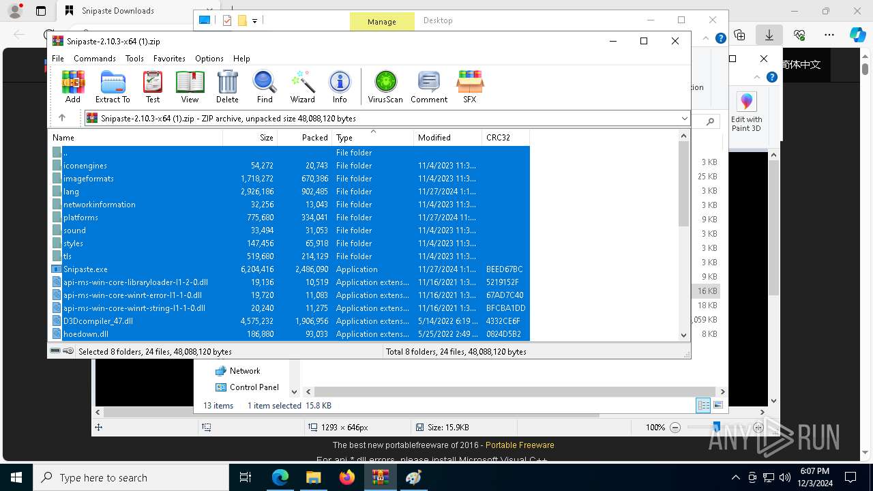This screenshot has height=491, width=873.
Task: Adjust the Paint zoom slider
Action: click(x=716, y=427)
